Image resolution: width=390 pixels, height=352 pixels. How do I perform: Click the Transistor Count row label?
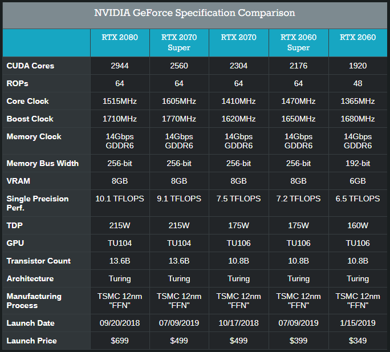coord(39,261)
